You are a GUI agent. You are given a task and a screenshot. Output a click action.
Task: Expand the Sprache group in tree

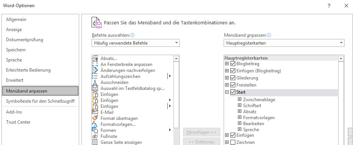239,129
